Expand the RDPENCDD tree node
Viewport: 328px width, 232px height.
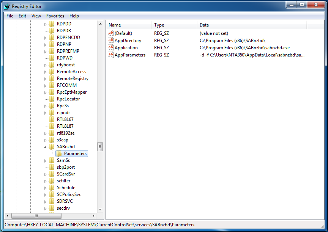[45, 38]
